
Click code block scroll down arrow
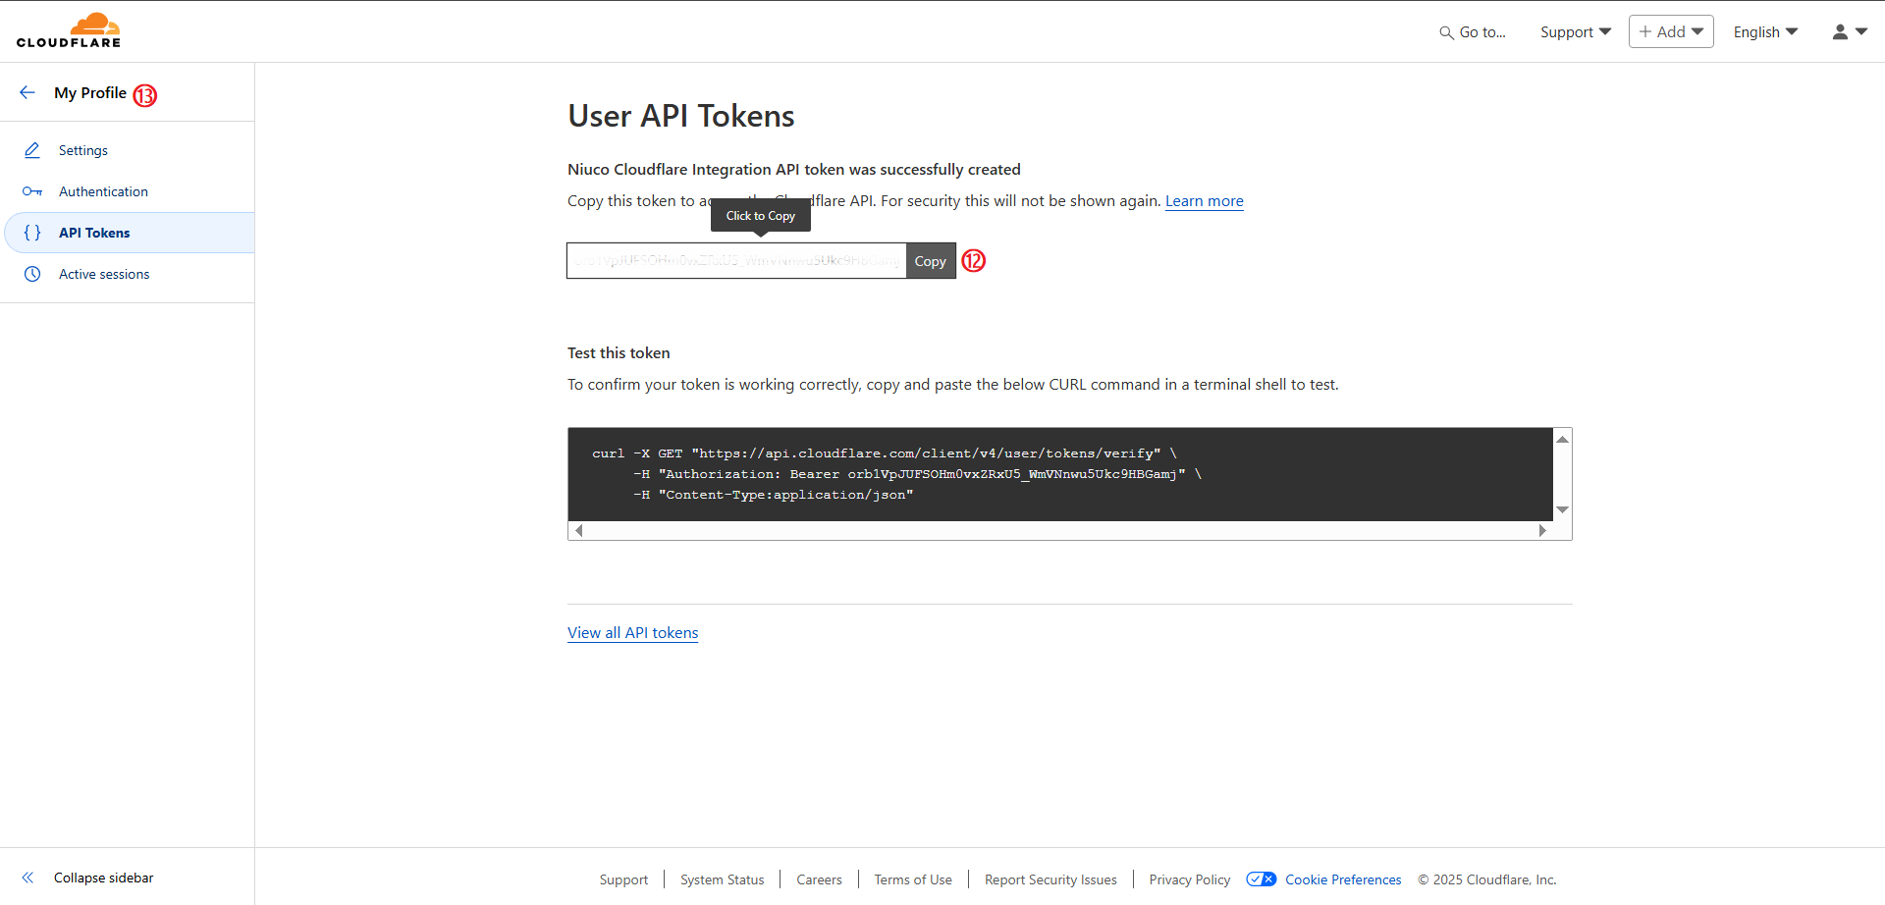click(1562, 509)
